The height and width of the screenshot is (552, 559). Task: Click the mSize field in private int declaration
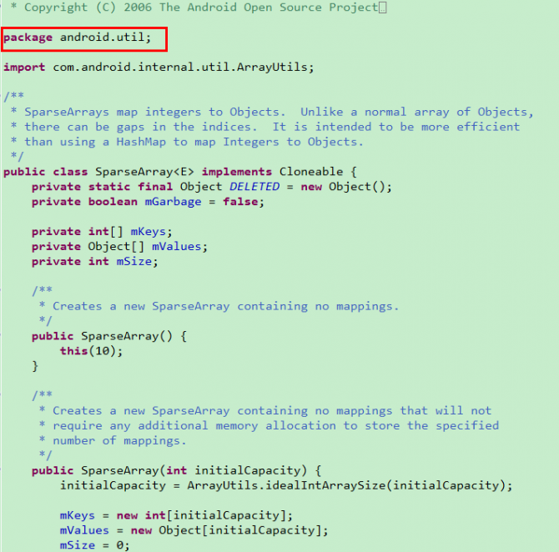(x=134, y=262)
